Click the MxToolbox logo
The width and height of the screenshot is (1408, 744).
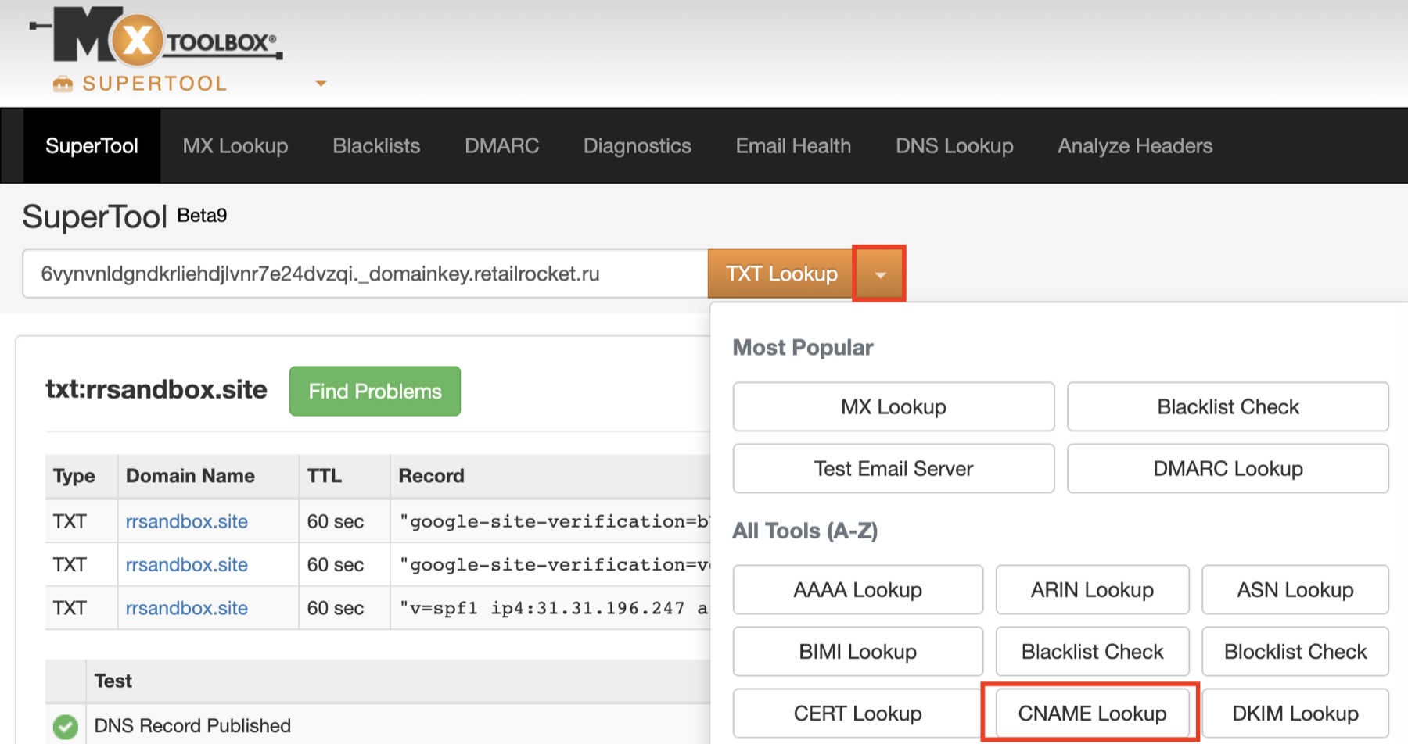point(156,35)
